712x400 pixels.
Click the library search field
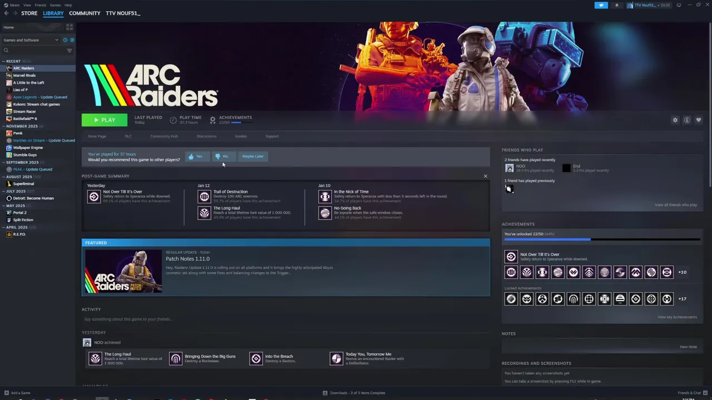(x=33, y=51)
